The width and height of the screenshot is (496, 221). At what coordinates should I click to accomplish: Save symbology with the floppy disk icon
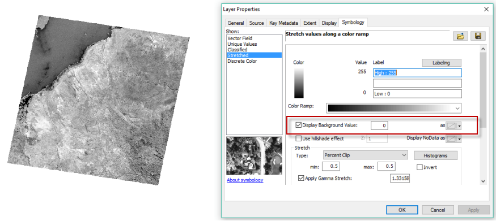478,36
